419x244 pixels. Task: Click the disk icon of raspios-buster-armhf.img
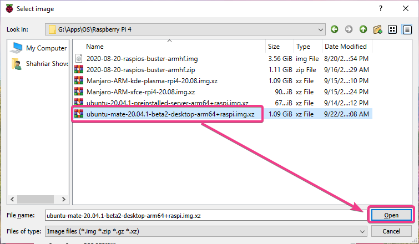pos(79,58)
